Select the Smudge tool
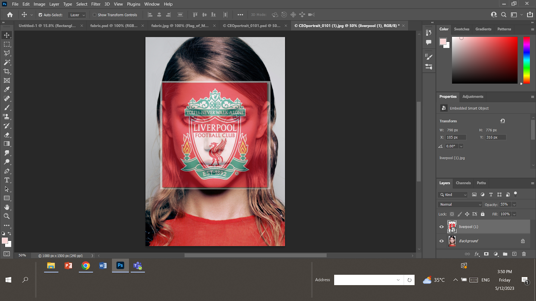 pyautogui.click(x=7, y=153)
